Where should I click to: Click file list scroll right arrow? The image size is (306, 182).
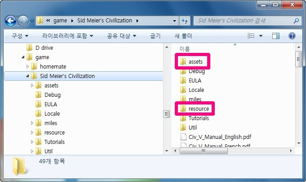291,151
